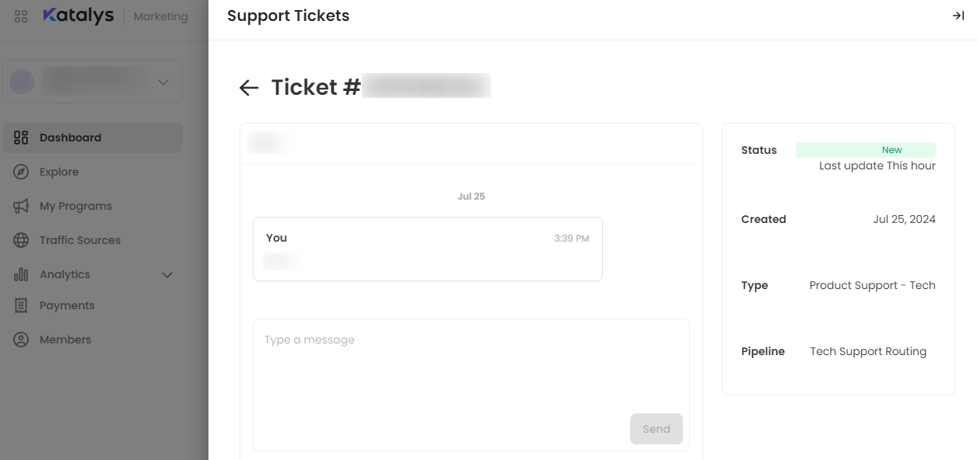Image resolution: width=977 pixels, height=460 pixels.
Task: Click the Members person icon
Action: pos(21,340)
